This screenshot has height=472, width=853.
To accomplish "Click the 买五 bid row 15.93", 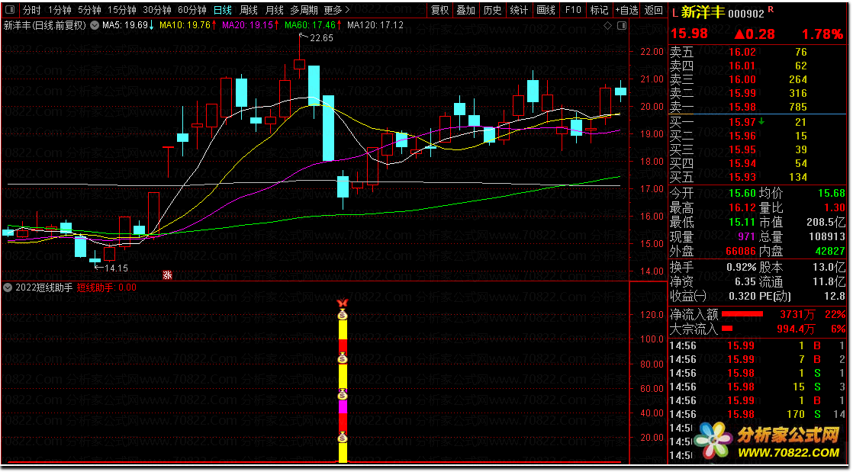I will click(759, 177).
